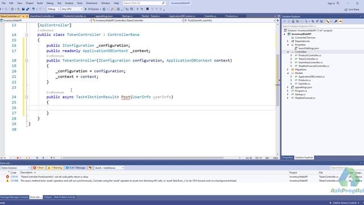Toggle the bookmark icon in toolbar

[147, 9]
